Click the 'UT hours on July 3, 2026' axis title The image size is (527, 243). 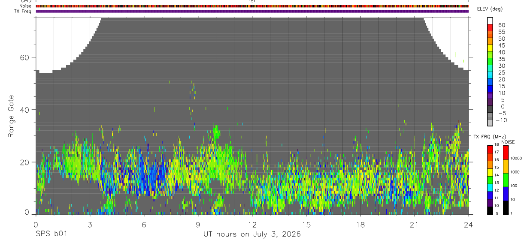pyautogui.click(x=252, y=234)
